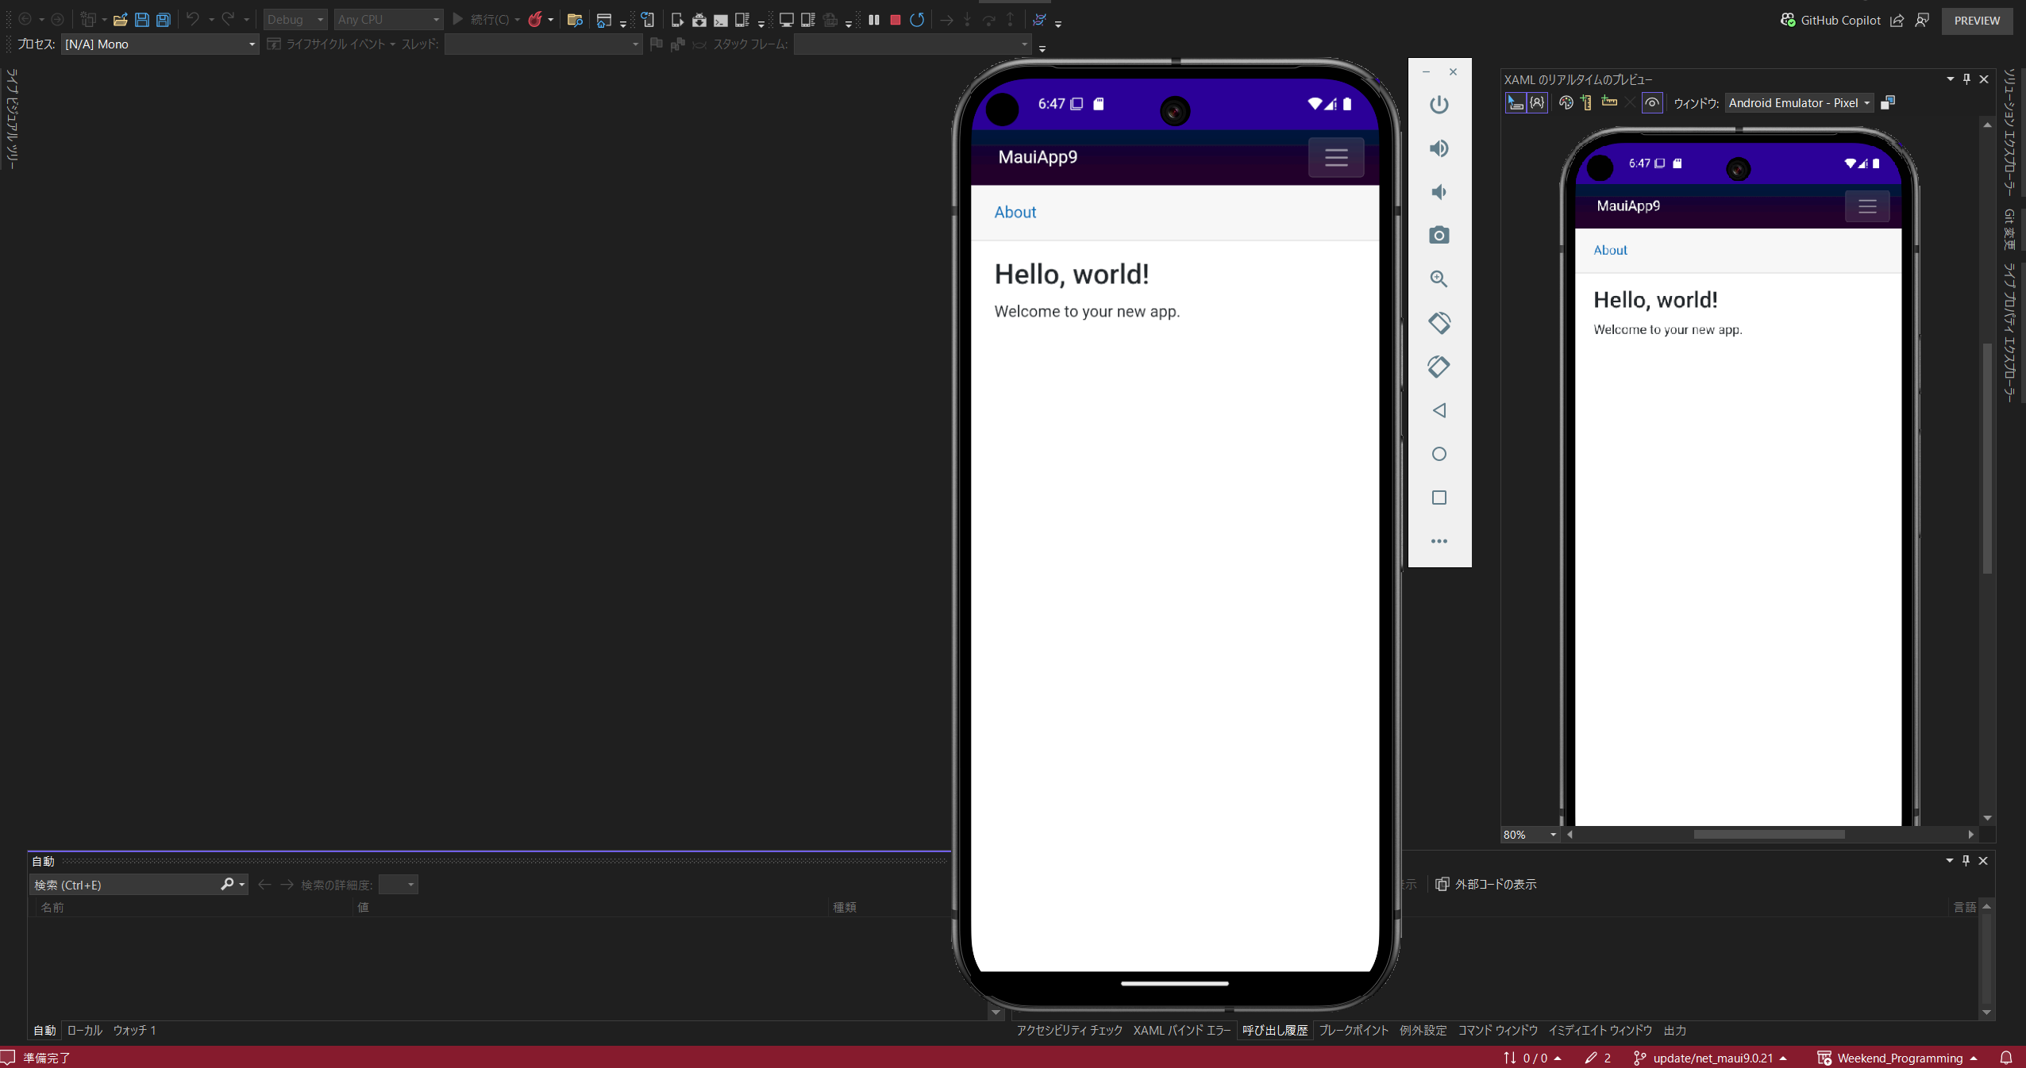Toggle the volume down speaker icon
Screen dimensions: 2026x1068
pos(1439,190)
